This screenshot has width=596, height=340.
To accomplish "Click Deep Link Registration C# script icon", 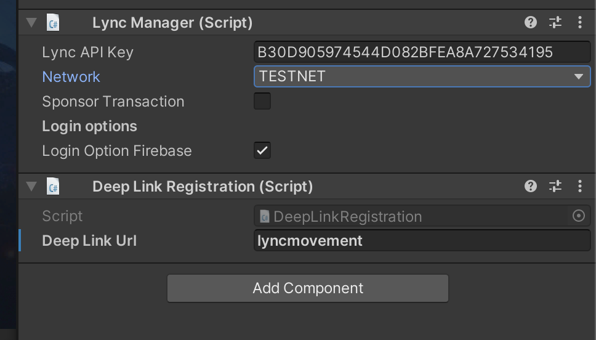I will [53, 187].
